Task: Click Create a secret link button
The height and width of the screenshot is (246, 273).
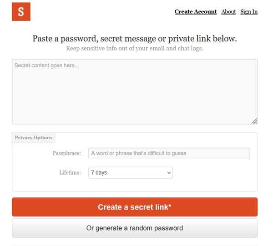Action: [135, 207]
